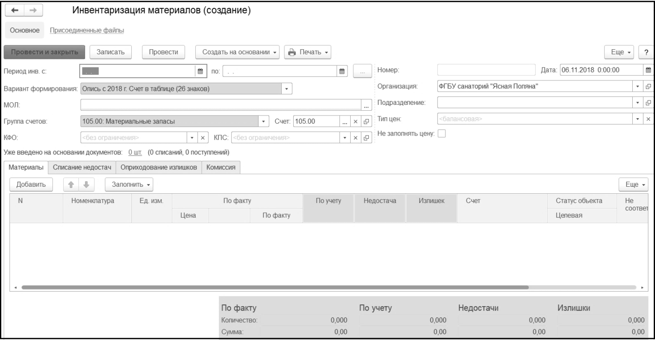Image resolution: width=655 pixels, height=340 pixels.
Task: Open the Группа счетов dropdown list
Action: click(x=264, y=121)
